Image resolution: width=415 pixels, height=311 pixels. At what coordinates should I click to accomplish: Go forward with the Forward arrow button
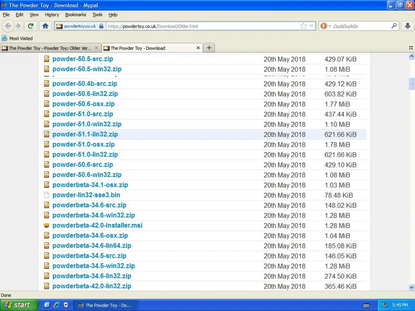click(18, 26)
